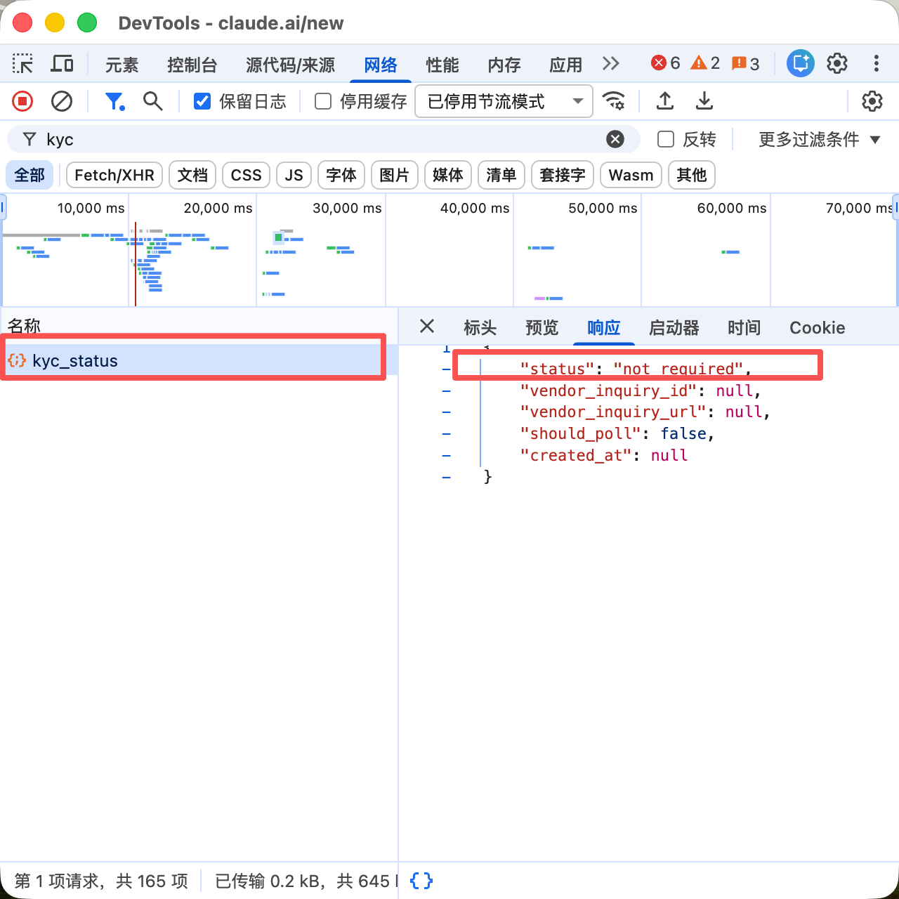Screen dimensions: 899x899
Task: Uncheck the 保留日志 checkbox
Action: [202, 102]
